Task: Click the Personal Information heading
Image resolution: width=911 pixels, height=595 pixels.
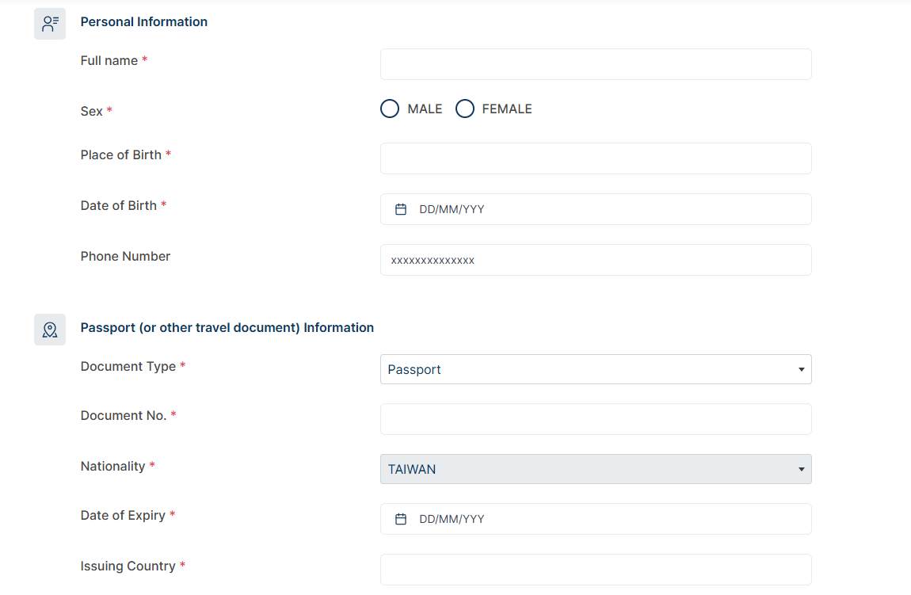Action: pos(143,21)
